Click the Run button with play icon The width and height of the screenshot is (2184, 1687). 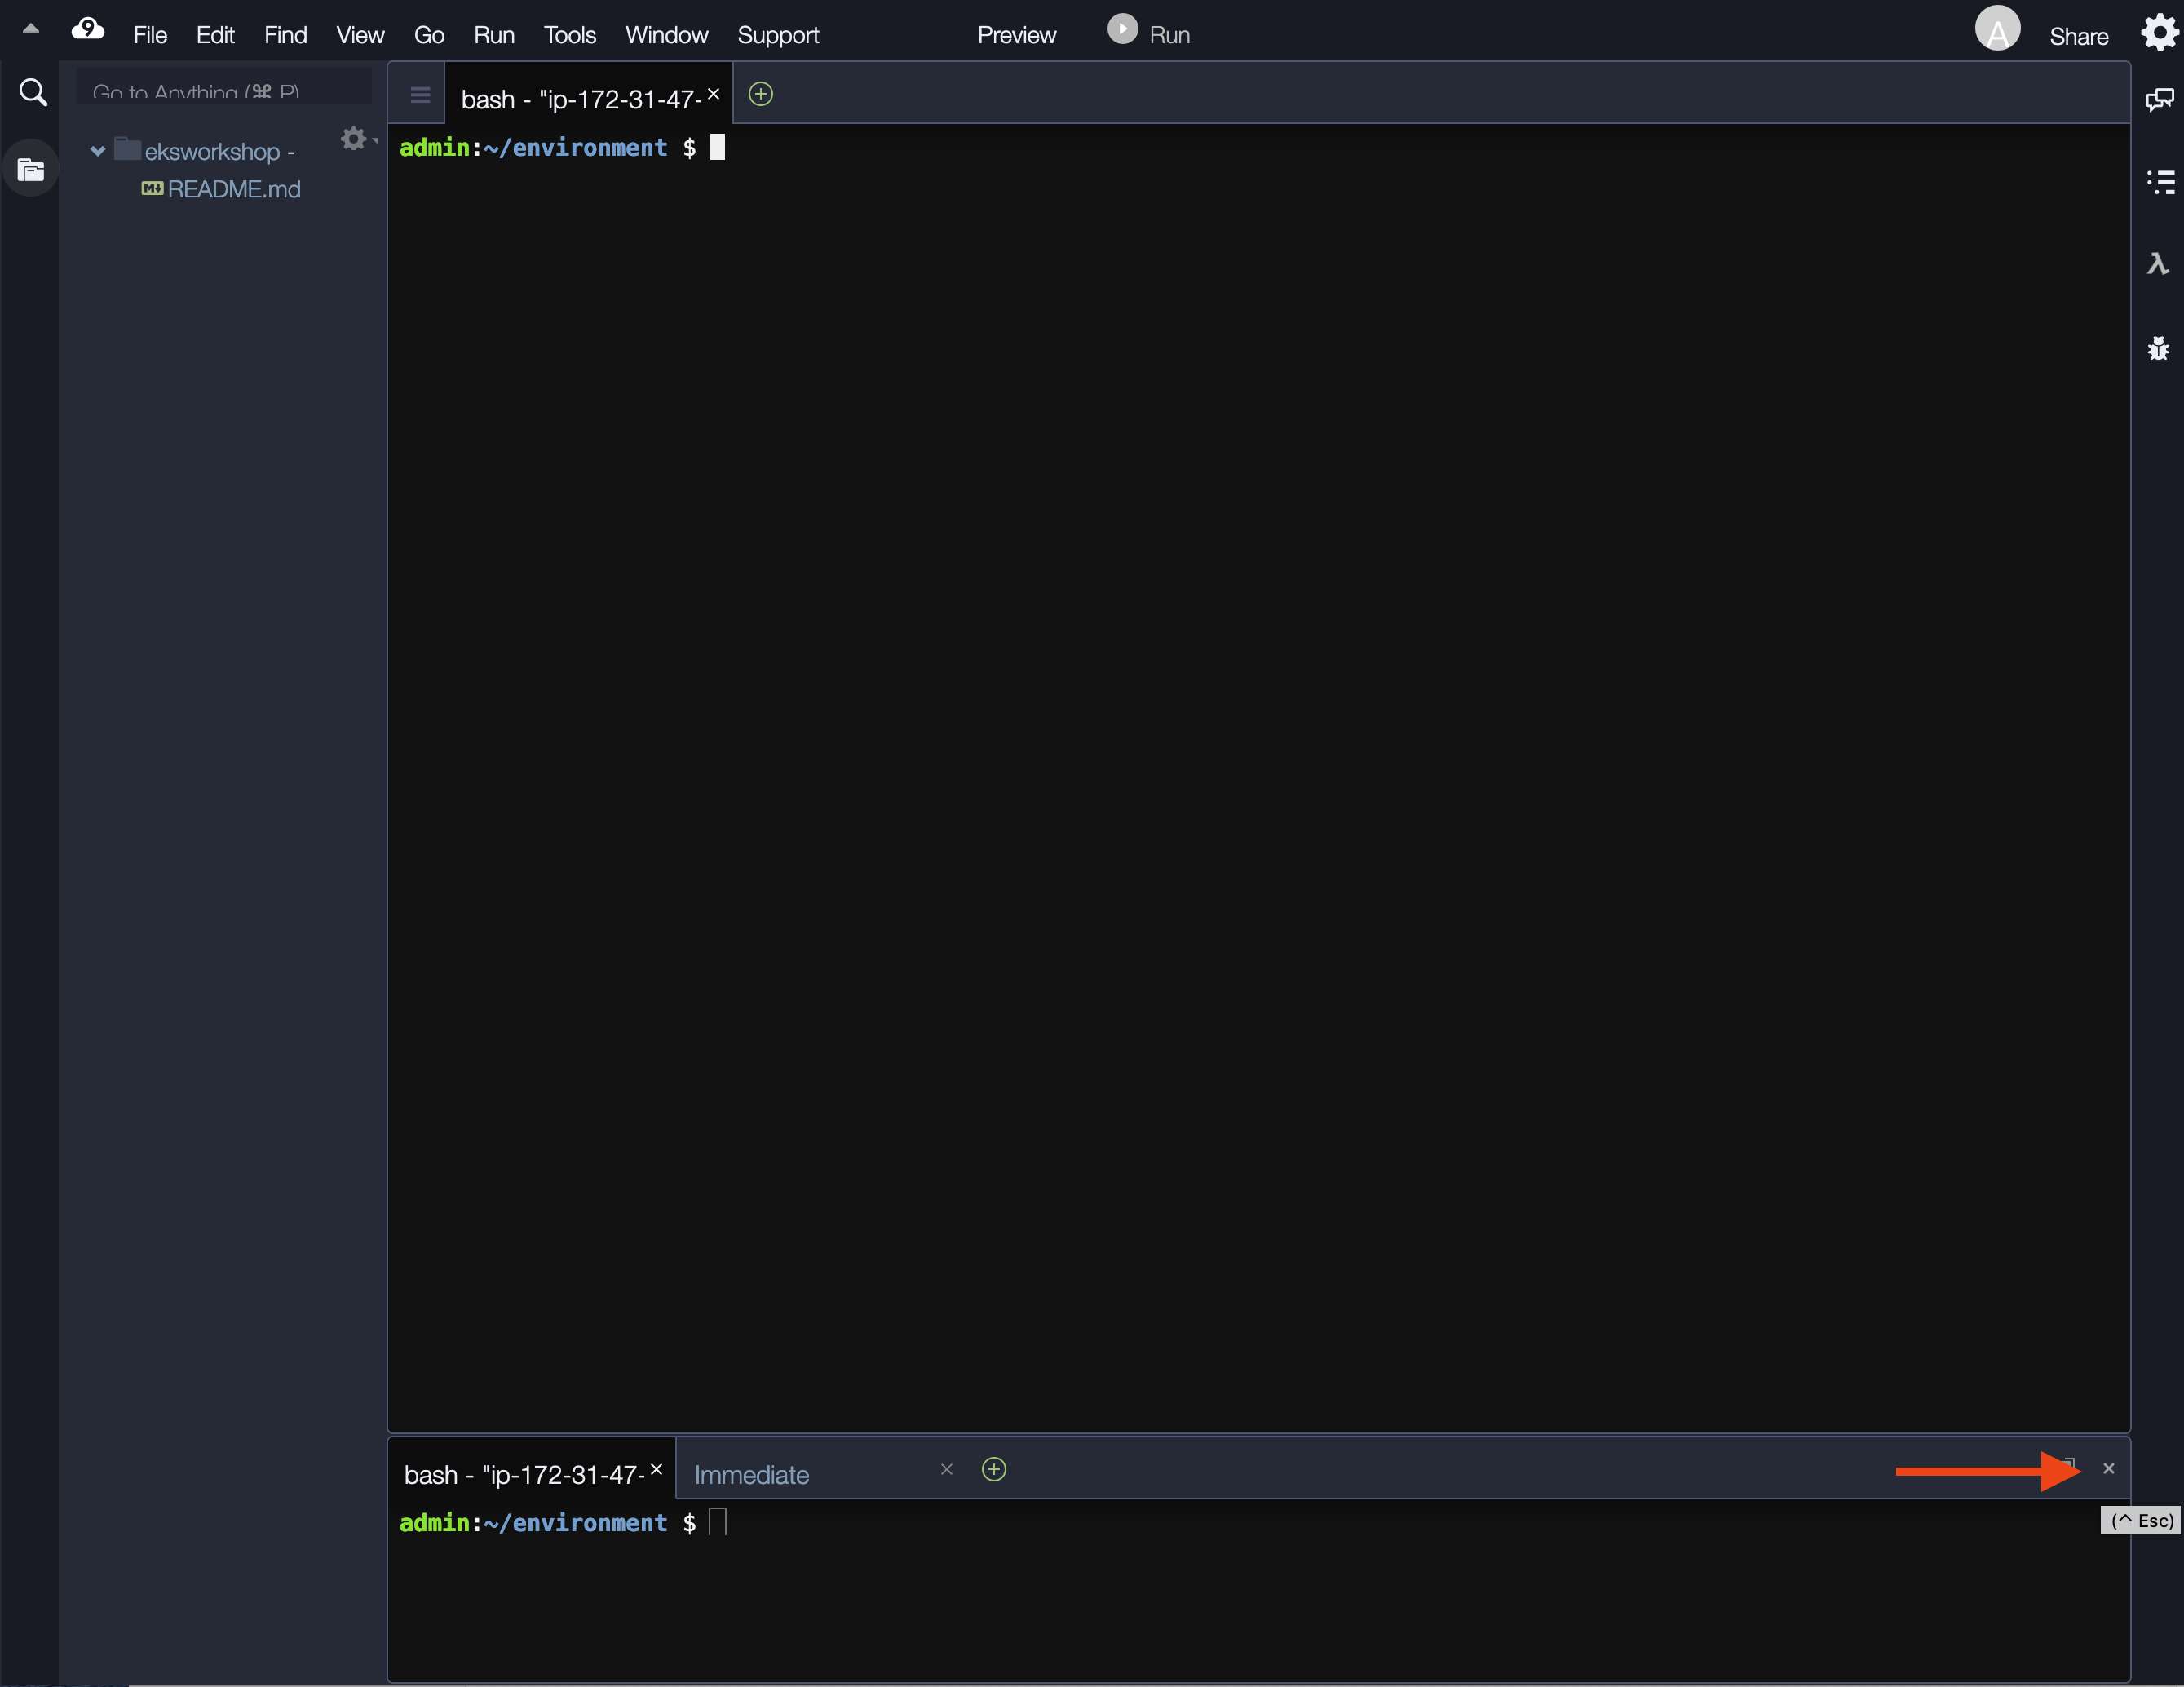pyautogui.click(x=1148, y=33)
